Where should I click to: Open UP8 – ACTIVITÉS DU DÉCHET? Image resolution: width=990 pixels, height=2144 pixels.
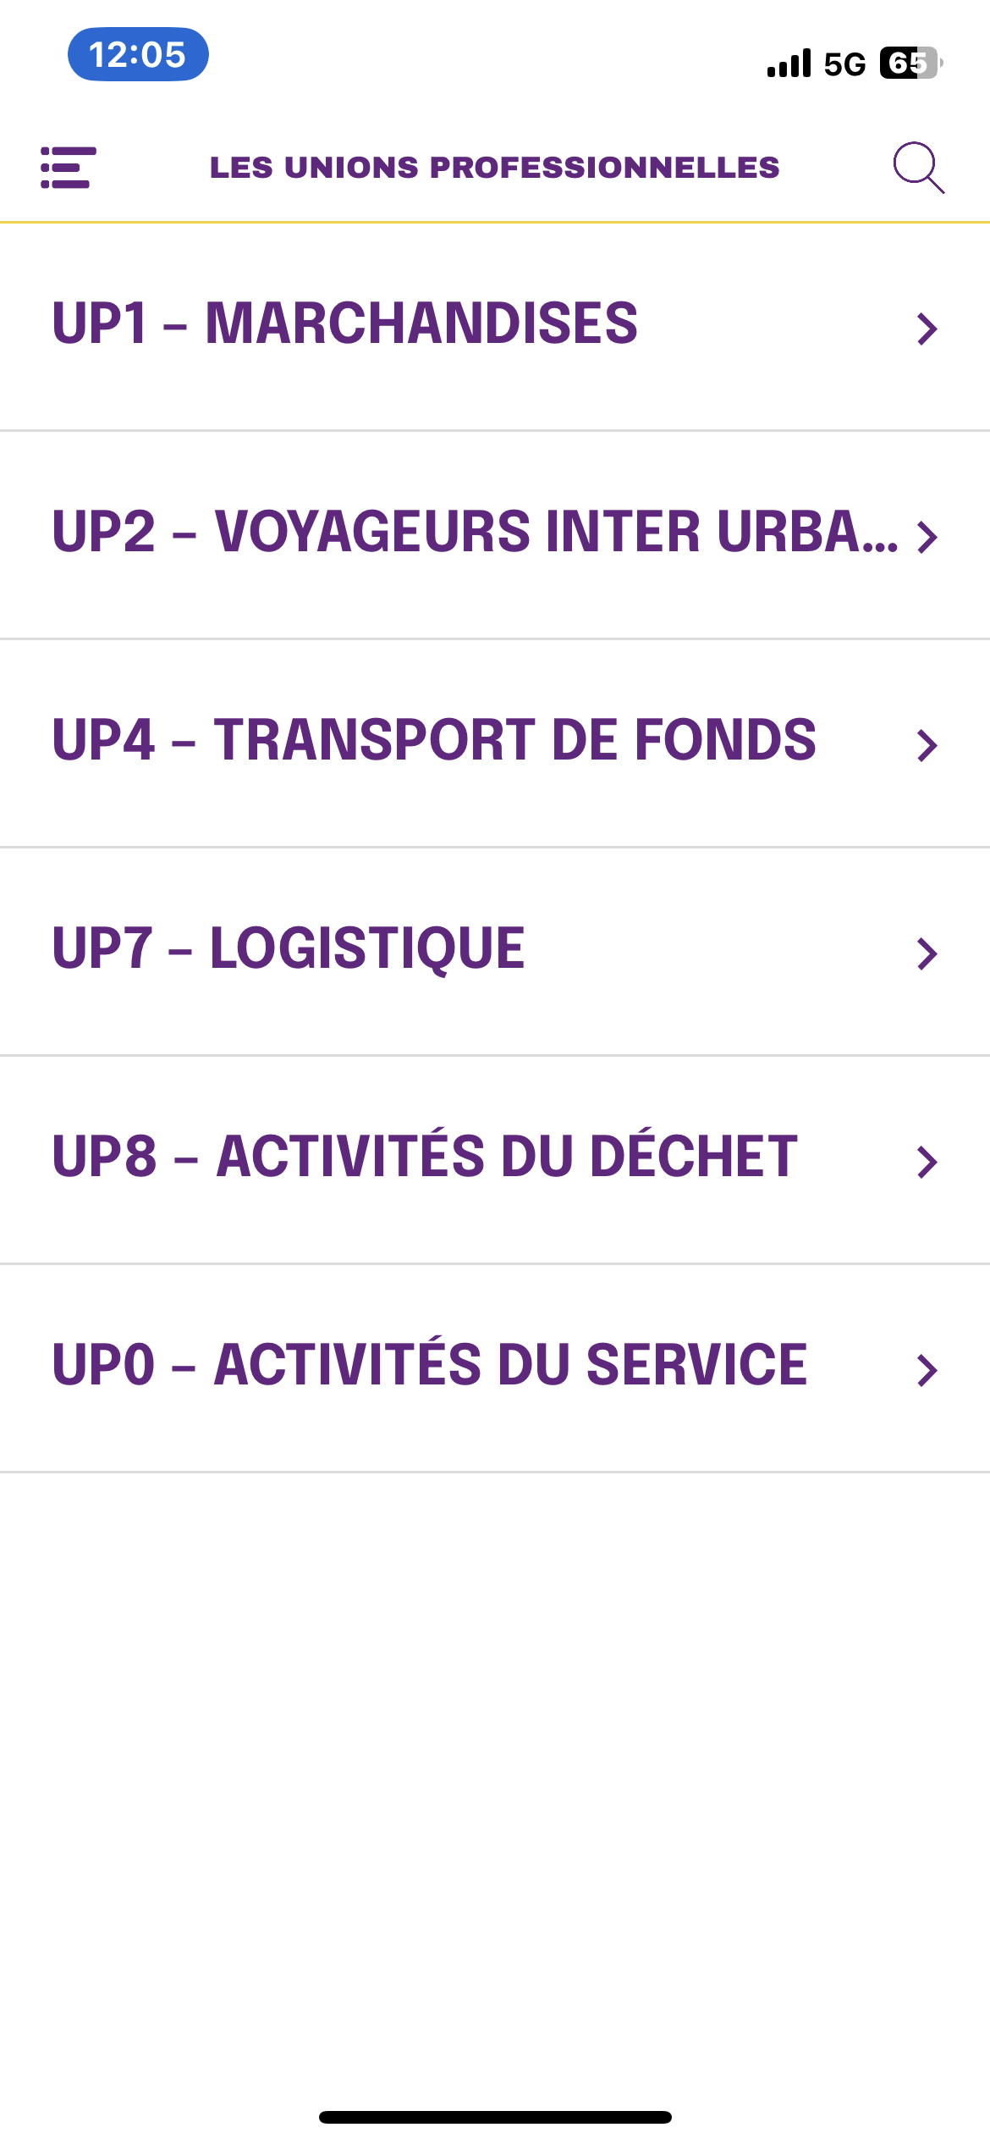click(x=495, y=1160)
